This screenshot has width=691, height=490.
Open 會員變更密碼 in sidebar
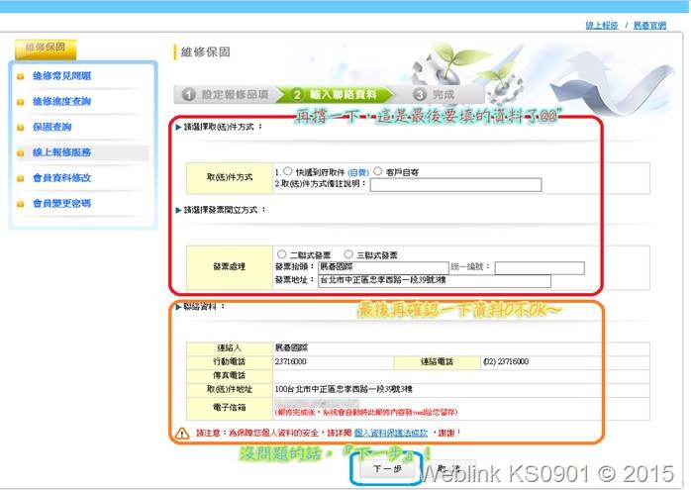(61, 204)
